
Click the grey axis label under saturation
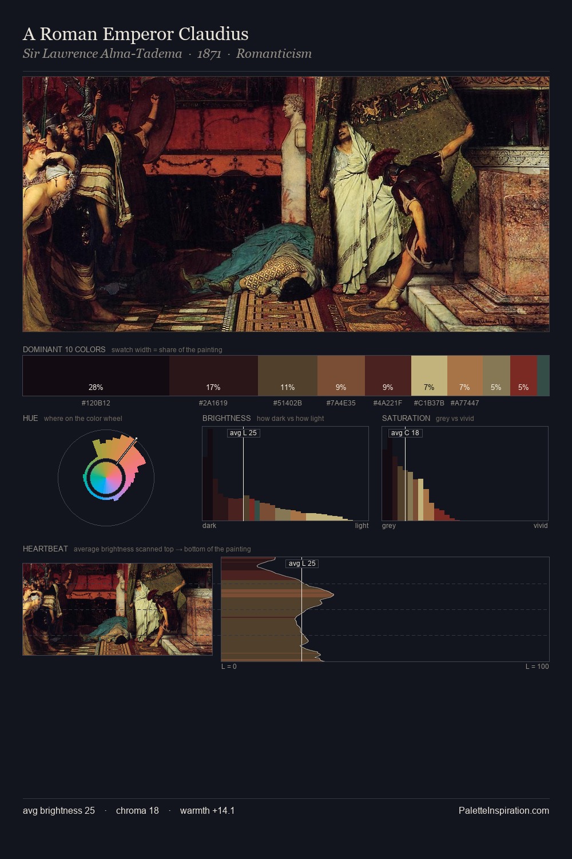[389, 526]
